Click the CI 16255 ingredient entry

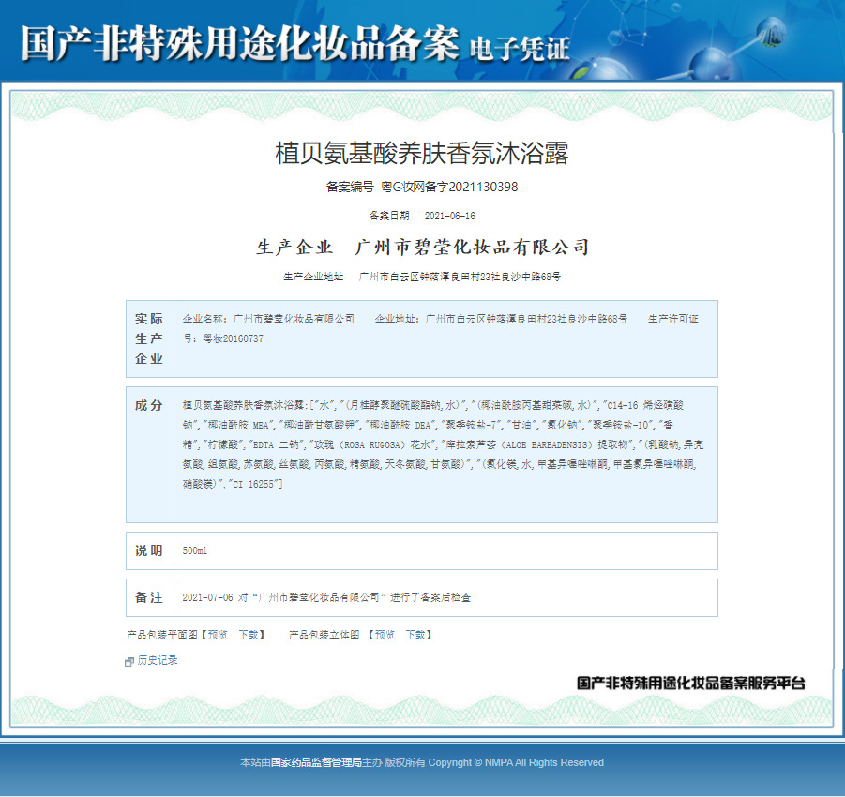[x=253, y=484]
